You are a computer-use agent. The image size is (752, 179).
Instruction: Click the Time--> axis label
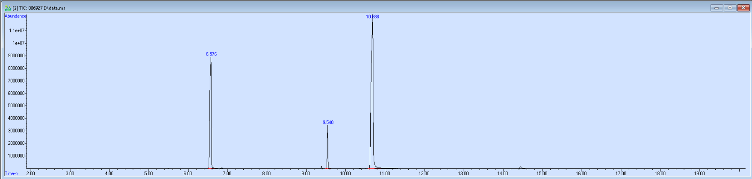coord(12,174)
